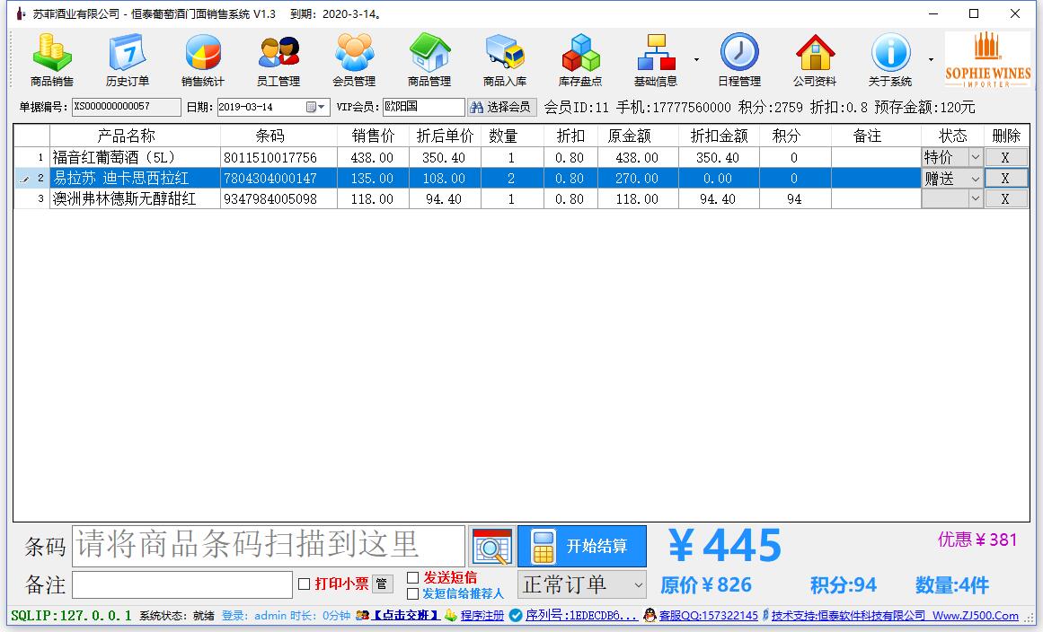Expand the 基础信息 dropdown arrow
1043x632 pixels.
pos(696,60)
